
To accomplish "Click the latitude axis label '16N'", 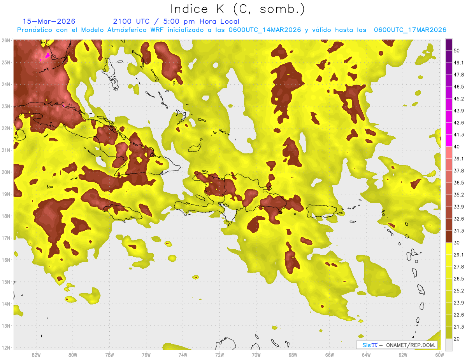I will pyautogui.click(x=6, y=260).
